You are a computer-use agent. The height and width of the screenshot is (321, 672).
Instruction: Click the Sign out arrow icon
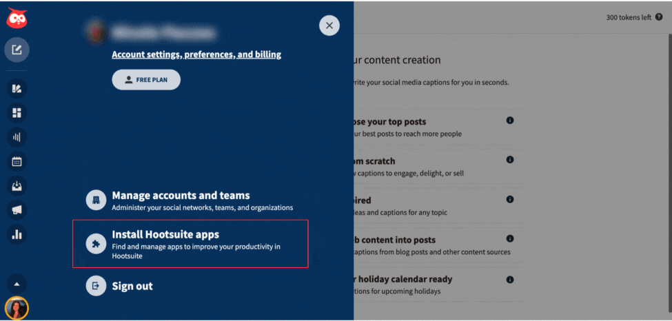(x=96, y=286)
